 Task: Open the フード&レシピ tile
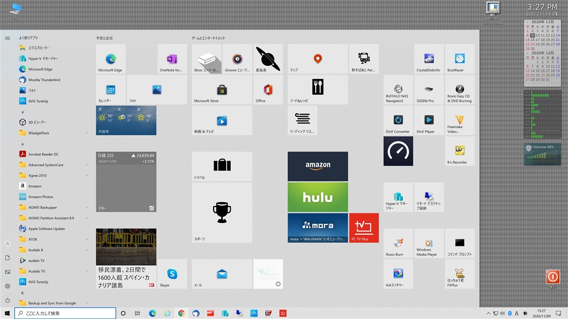[x=318, y=90]
